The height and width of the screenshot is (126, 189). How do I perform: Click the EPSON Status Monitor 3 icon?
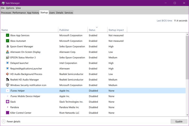7,58
